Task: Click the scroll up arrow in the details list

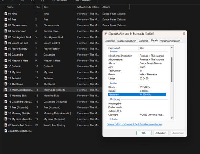Action: (x=172, y=48)
